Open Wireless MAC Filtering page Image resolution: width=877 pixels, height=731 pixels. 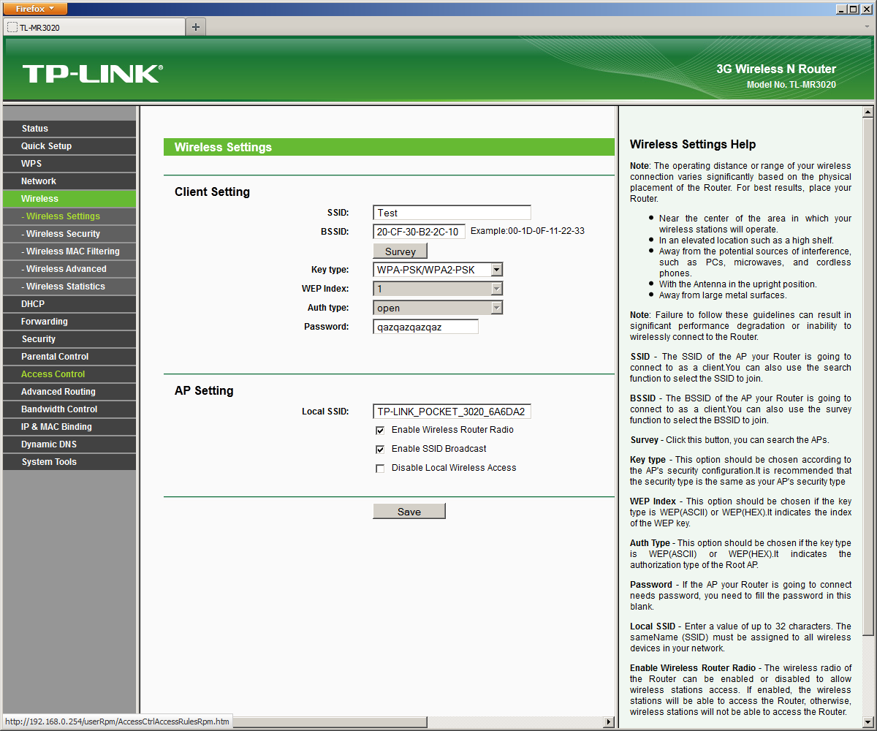[69, 251]
